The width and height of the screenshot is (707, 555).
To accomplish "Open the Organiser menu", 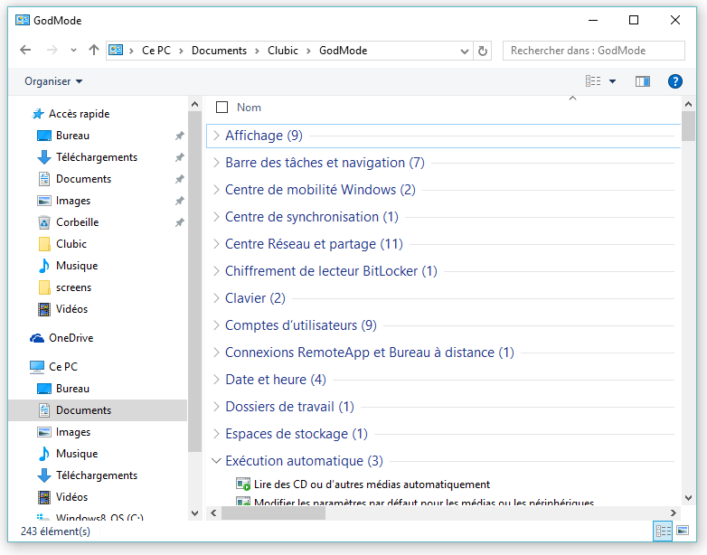I will pos(53,81).
